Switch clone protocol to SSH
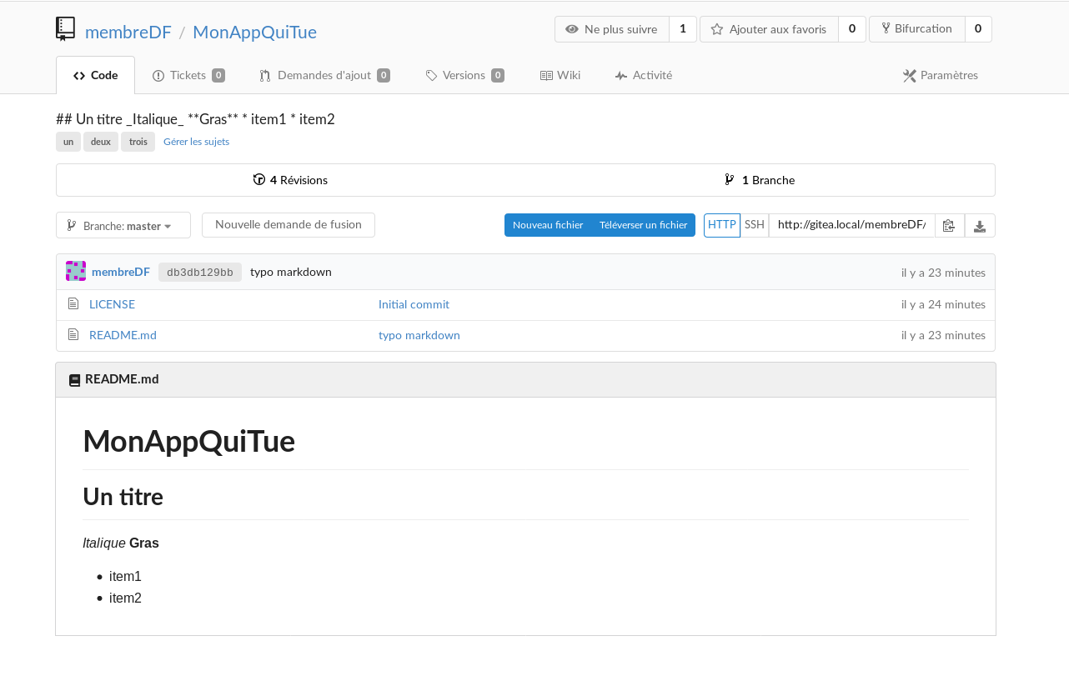This screenshot has width=1069, height=681. [x=754, y=225]
